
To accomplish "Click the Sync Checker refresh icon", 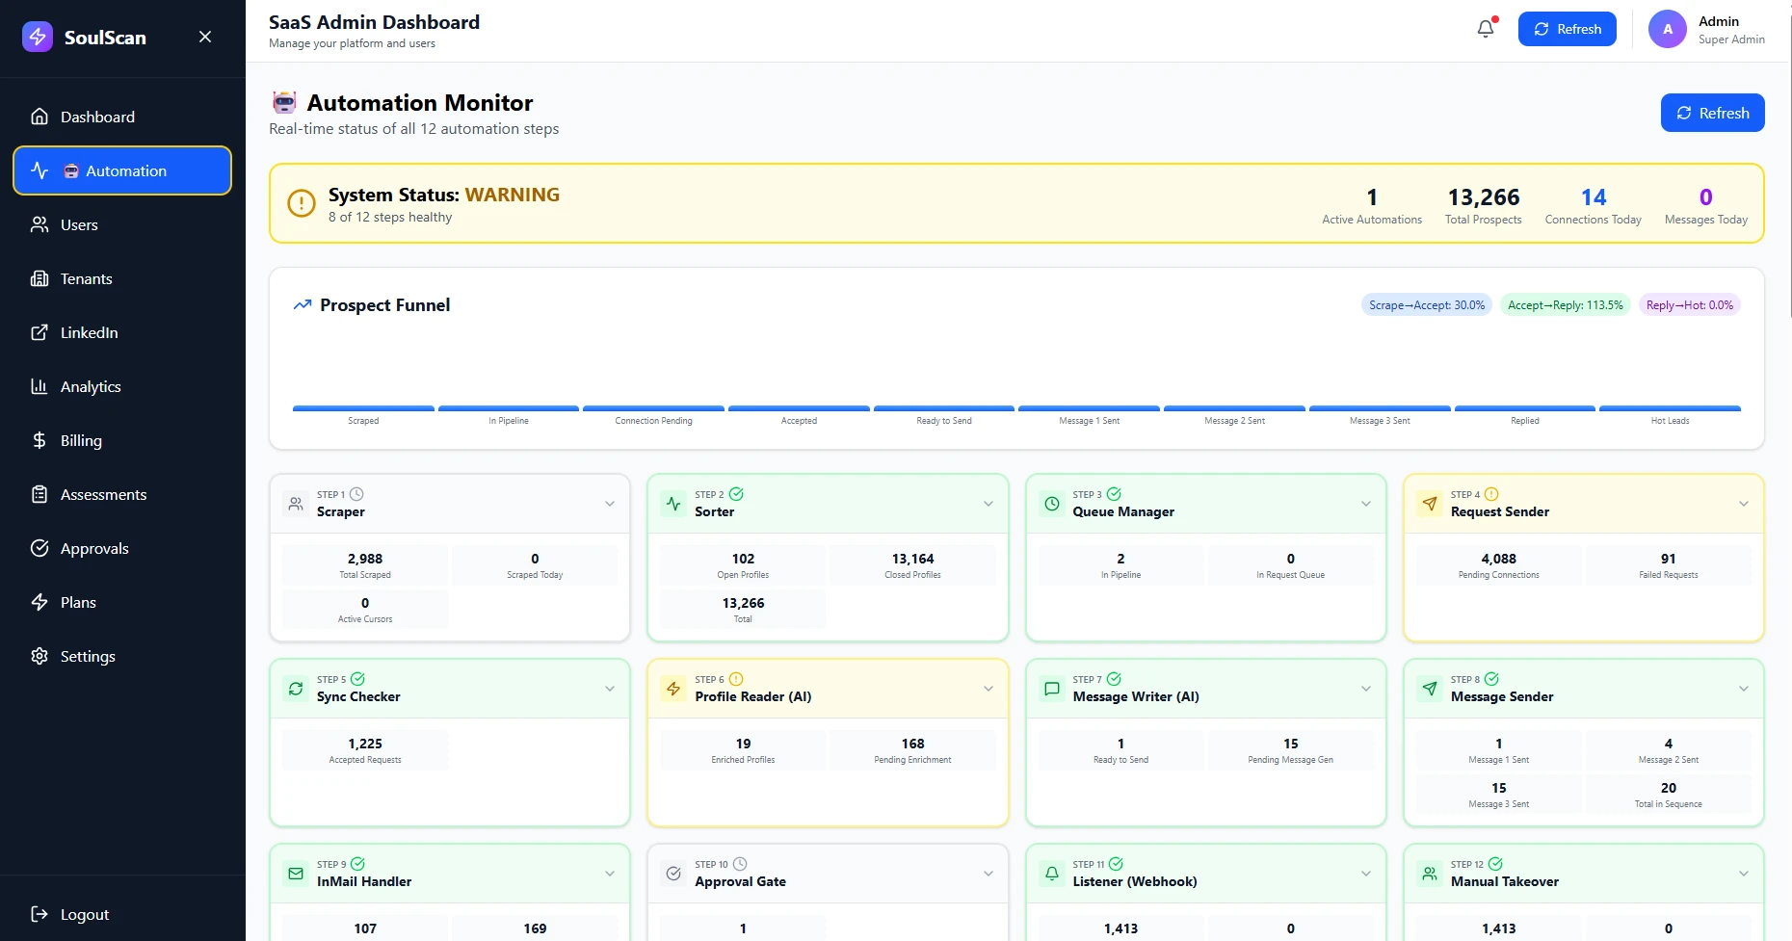I will [296, 688].
